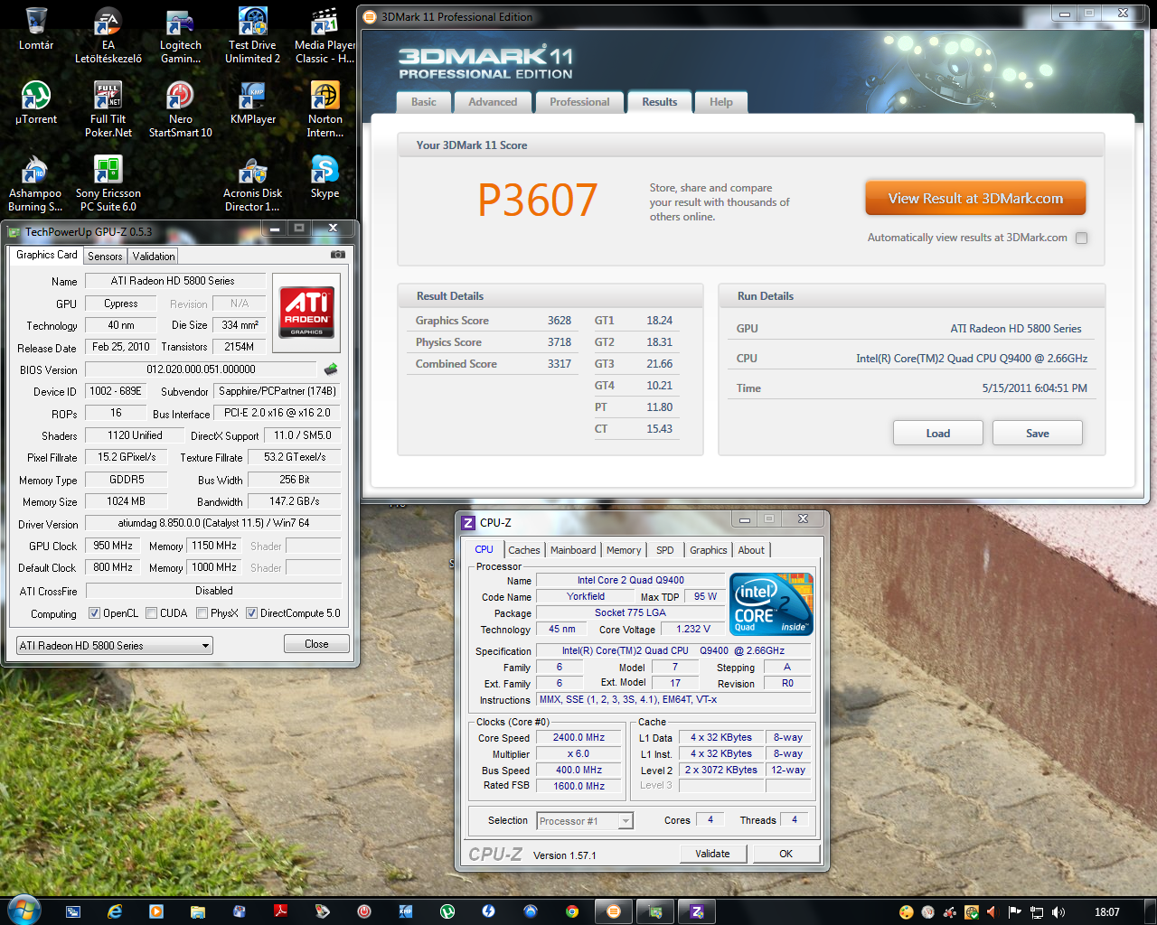Launch Acronis Disk Director shortcut

click(253, 183)
